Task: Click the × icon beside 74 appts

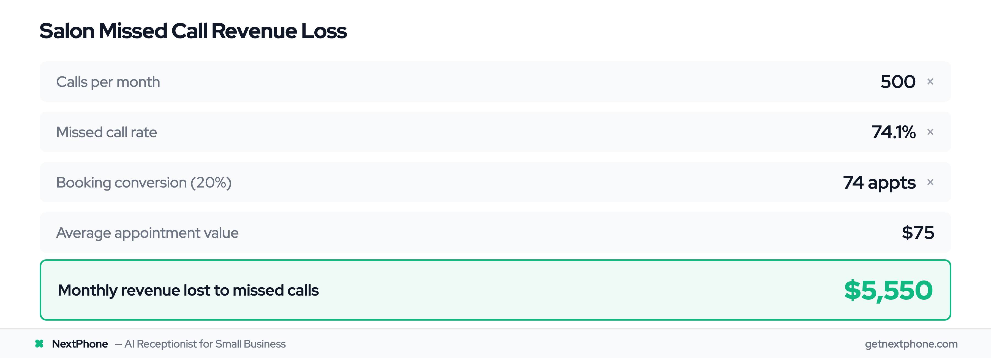Action: [930, 182]
